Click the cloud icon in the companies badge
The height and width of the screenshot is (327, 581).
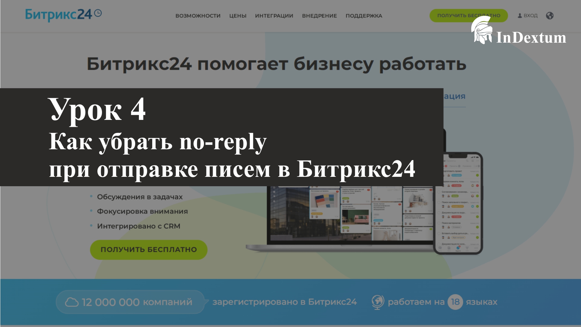point(72,302)
